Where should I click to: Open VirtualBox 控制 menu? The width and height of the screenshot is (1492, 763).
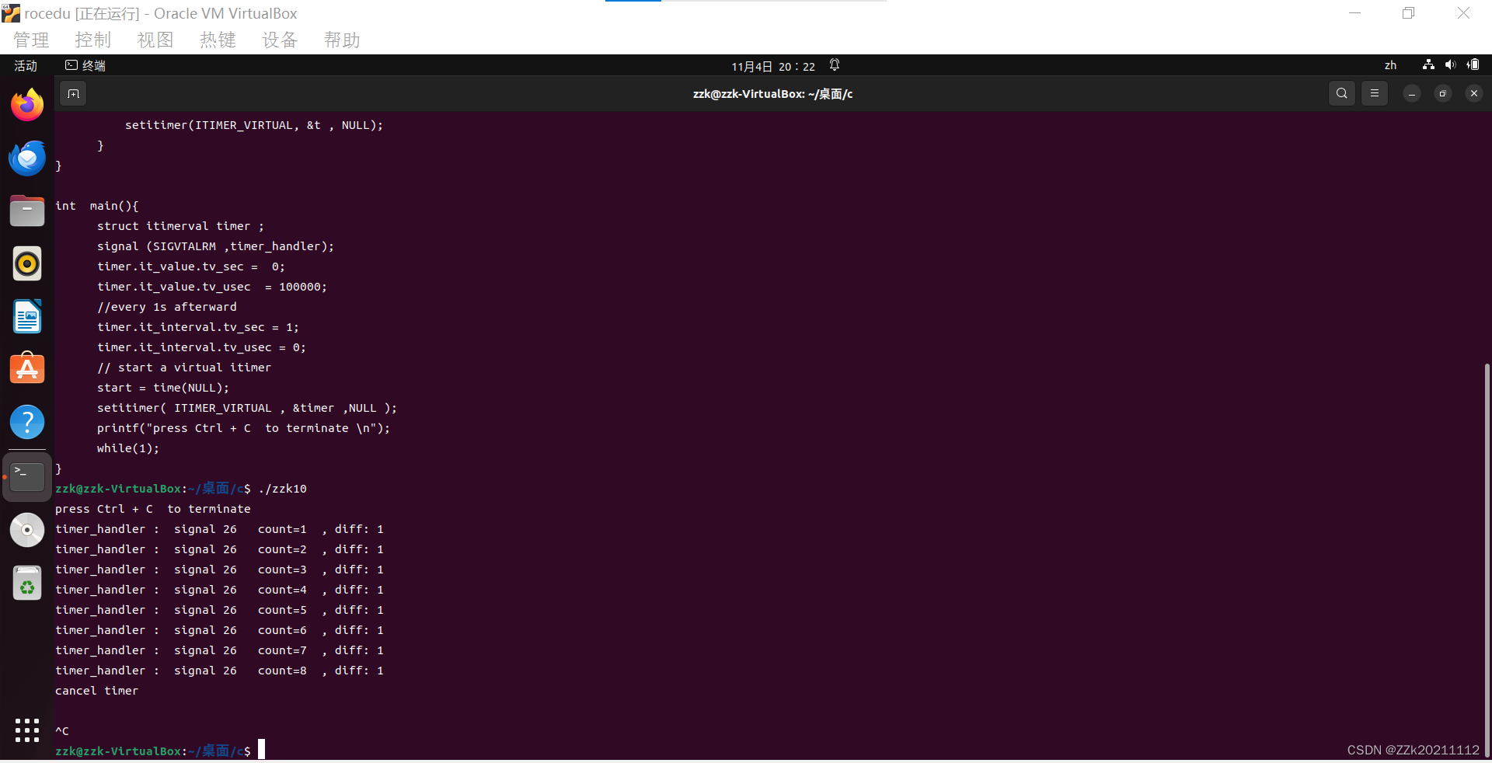(93, 40)
